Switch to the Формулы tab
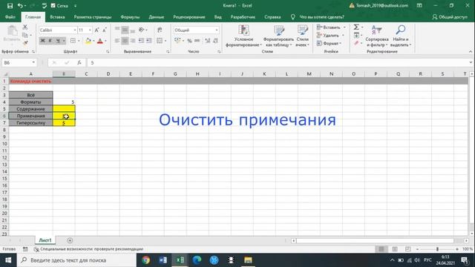Viewport: 475px width, 267px height. 130,17
